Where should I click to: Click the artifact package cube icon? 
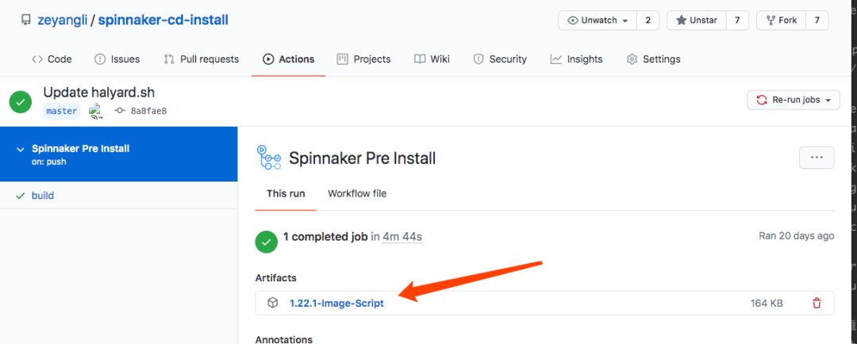(x=272, y=303)
